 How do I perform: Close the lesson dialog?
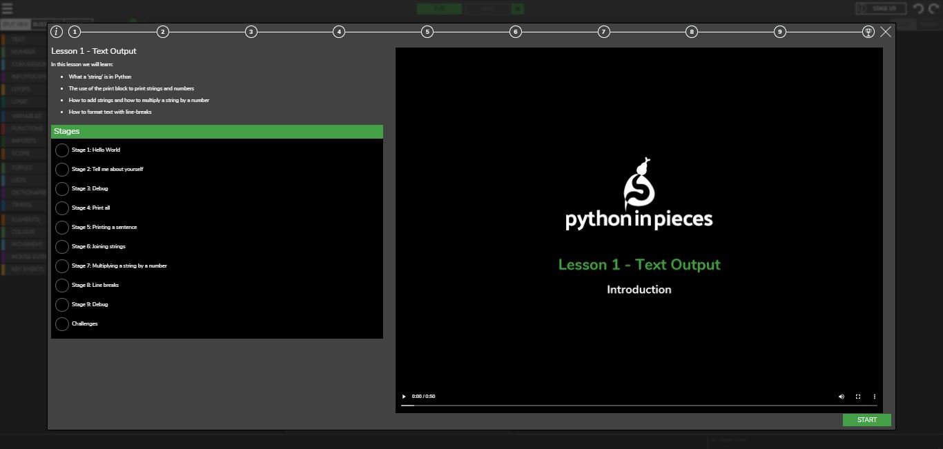tap(886, 32)
